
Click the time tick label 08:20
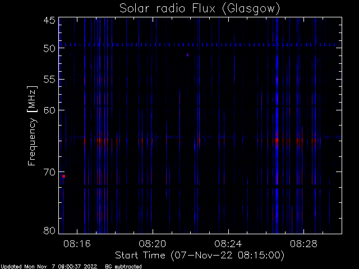tap(153, 244)
